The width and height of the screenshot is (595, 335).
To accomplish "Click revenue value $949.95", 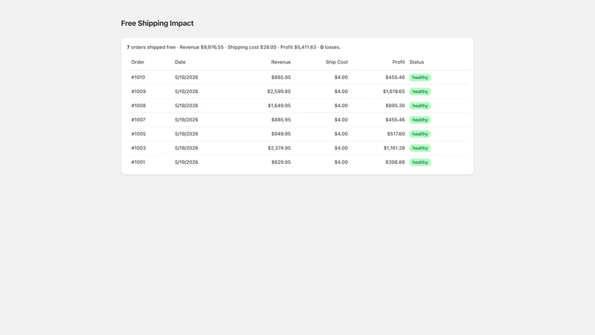I will (x=281, y=134).
